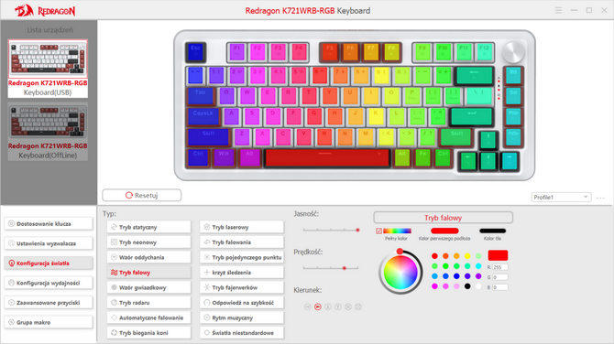614x344 pixels.
Task: Activate the Tryb fajerwerków effect
Action: pyautogui.click(x=242, y=287)
